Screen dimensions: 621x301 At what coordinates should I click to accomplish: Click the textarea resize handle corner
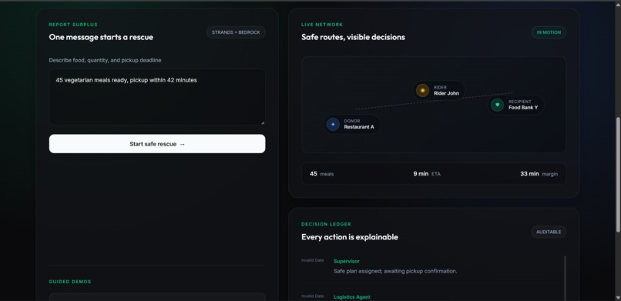(x=263, y=122)
